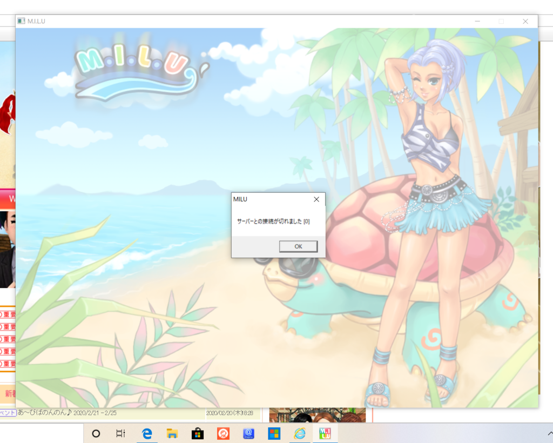Select the M.I.L.U icon in the taskbar
The width and height of the screenshot is (553, 443).
(325, 433)
